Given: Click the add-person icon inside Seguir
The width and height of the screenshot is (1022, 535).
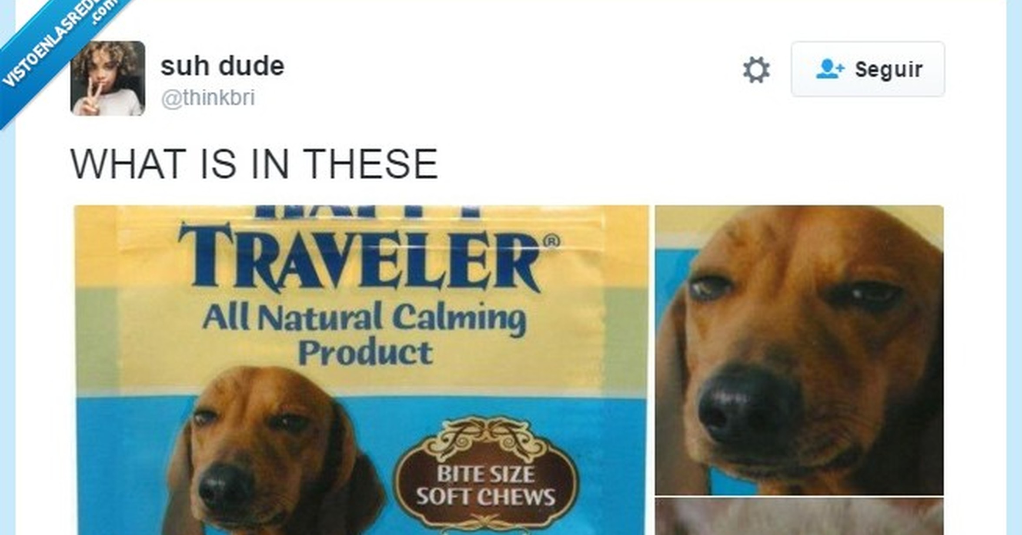Looking at the screenshot, I should (x=830, y=69).
